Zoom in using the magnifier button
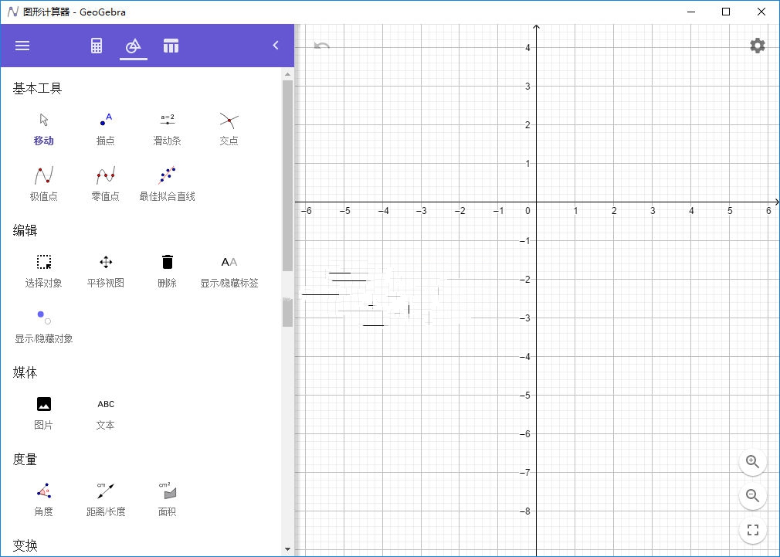Viewport: 780px width, 557px height. pos(753,462)
